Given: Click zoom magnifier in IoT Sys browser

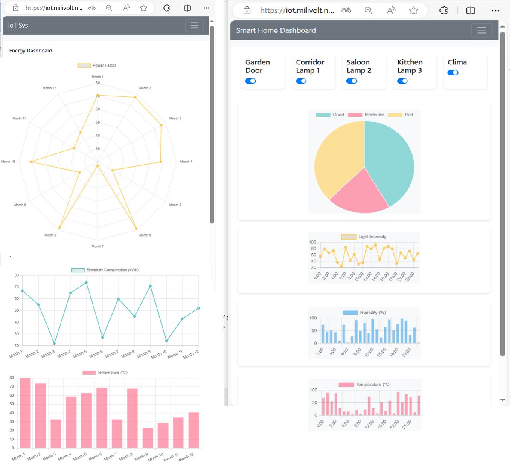Looking at the screenshot, I should tap(109, 8).
